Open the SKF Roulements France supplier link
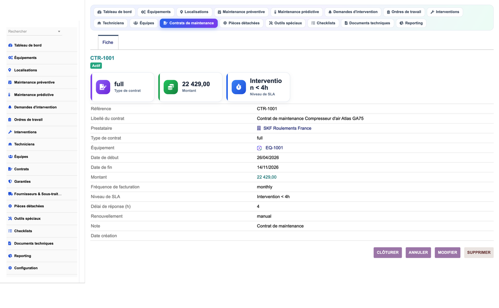Viewport: 499px width, 308px height. (x=287, y=128)
